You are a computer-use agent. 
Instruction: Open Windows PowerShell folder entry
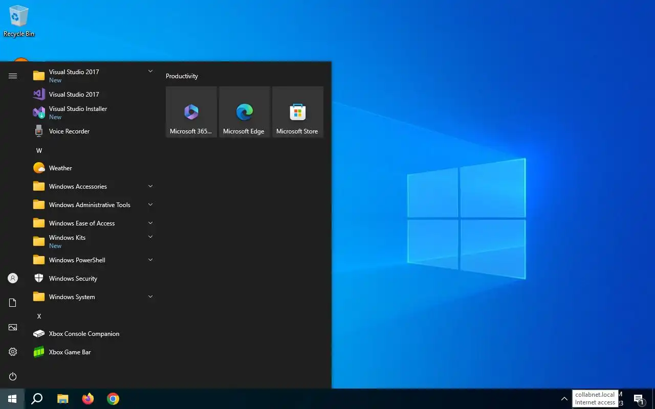pos(93,260)
